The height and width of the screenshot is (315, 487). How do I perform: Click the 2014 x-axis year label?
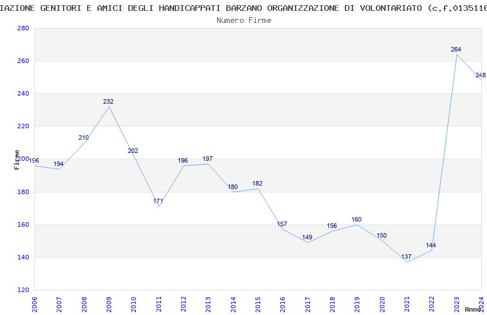(x=233, y=305)
